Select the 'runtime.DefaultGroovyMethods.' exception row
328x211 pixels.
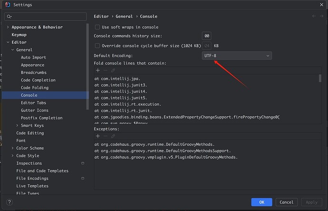(x=154, y=144)
